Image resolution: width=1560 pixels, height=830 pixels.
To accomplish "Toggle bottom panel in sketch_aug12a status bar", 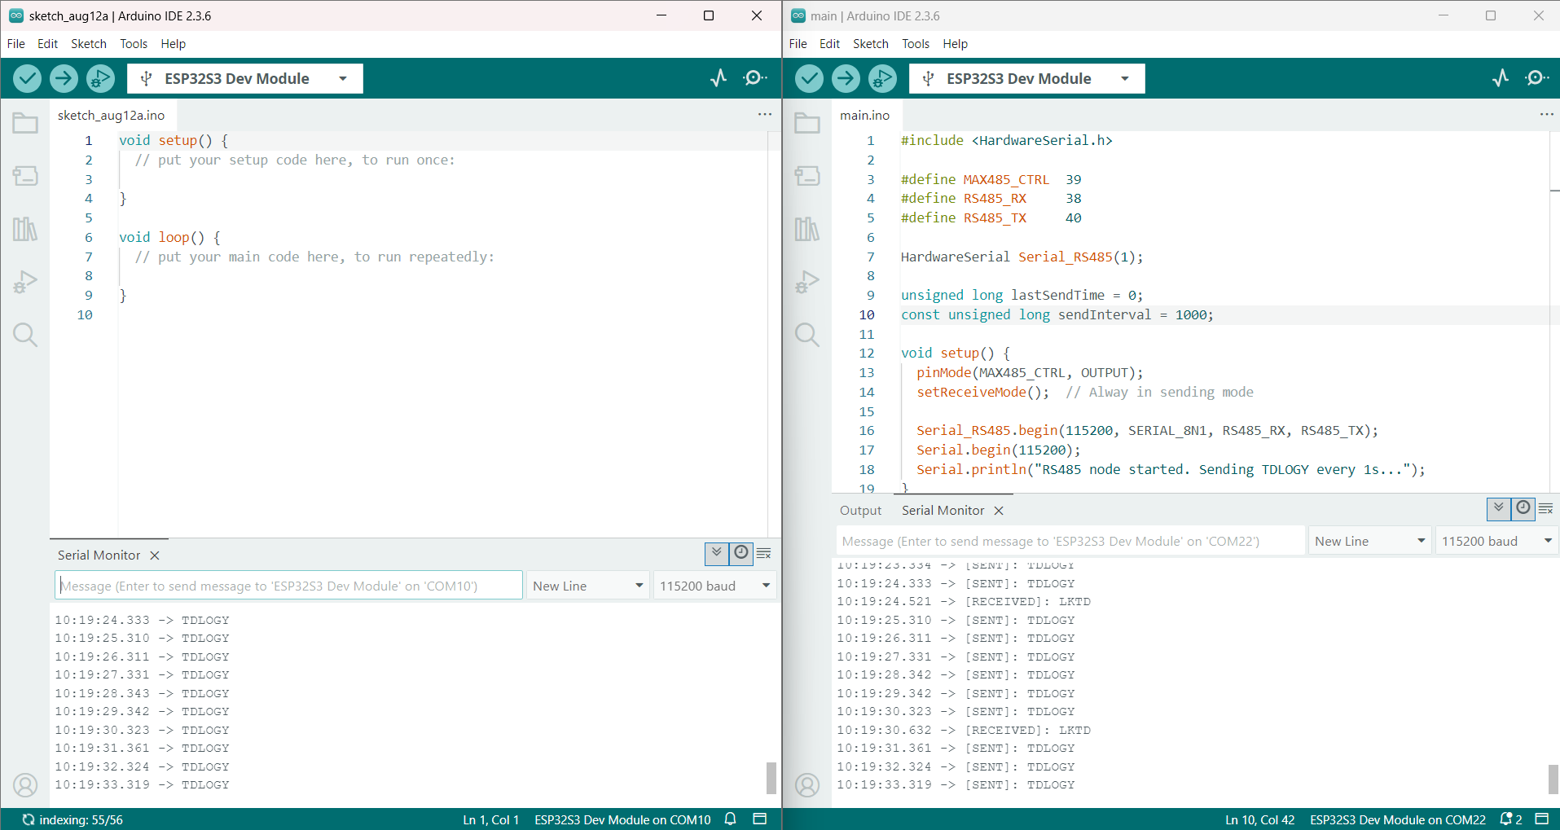I will 760,819.
